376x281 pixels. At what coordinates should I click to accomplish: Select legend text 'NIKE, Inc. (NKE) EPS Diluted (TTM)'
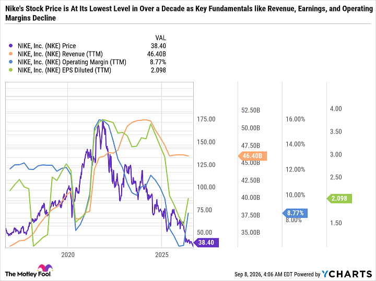pos(65,70)
